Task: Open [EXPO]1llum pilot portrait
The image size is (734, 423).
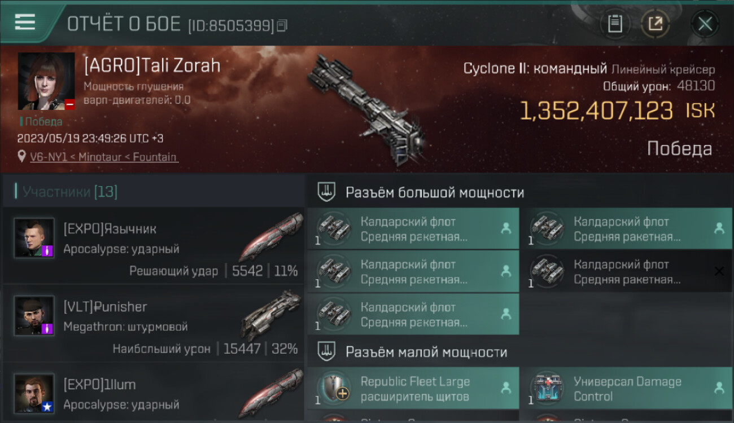Action: 34,393
